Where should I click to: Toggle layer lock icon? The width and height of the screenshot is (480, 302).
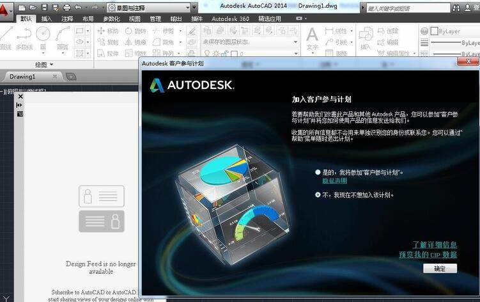click(x=225, y=54)
